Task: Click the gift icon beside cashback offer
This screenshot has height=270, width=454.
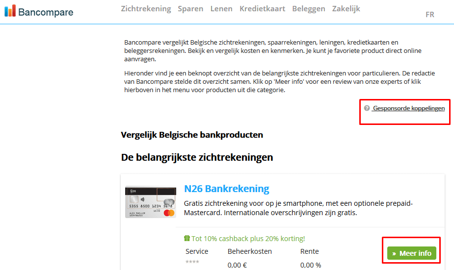Action: pos(187,238)
